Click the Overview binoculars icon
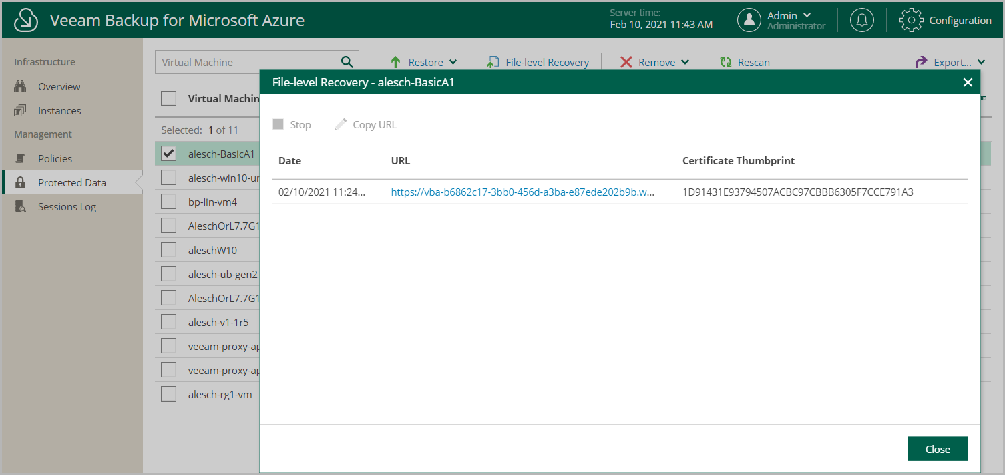Viewport: 1005px width, 475px height. pyautogui.click(x=20, y=86)
